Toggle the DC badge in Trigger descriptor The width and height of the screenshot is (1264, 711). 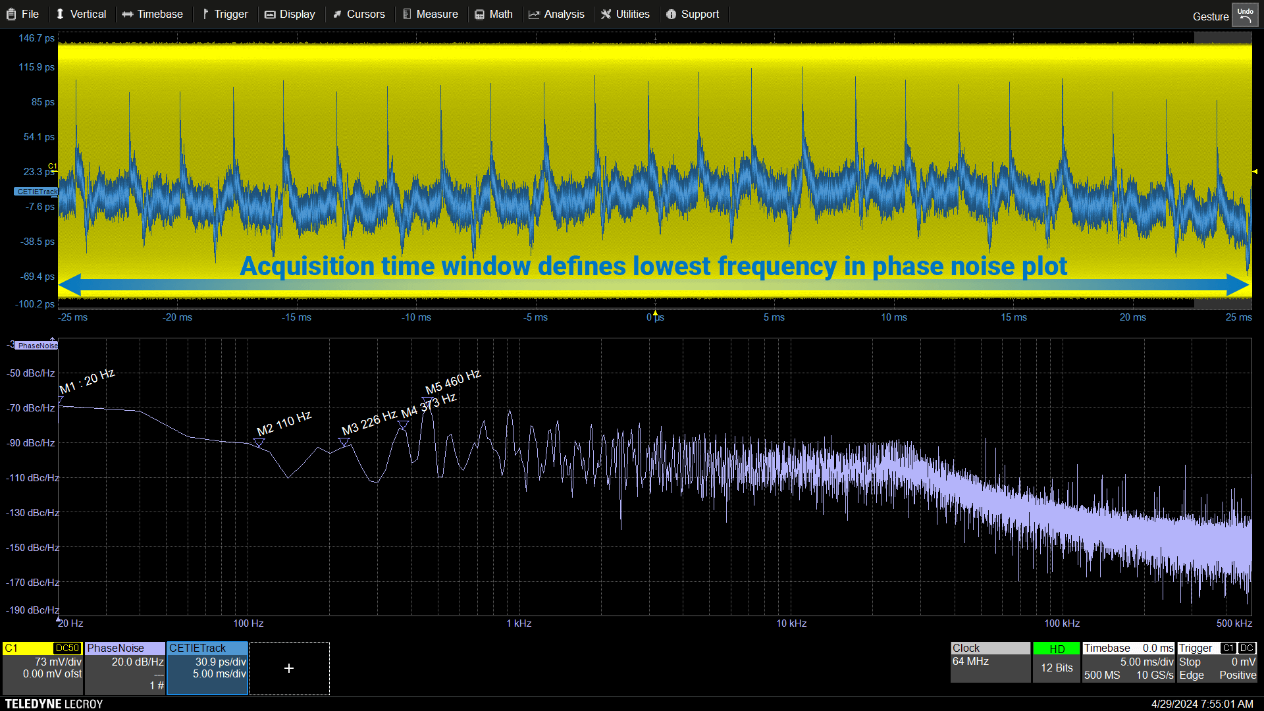pyautogui.click(x=1247, y=648)
